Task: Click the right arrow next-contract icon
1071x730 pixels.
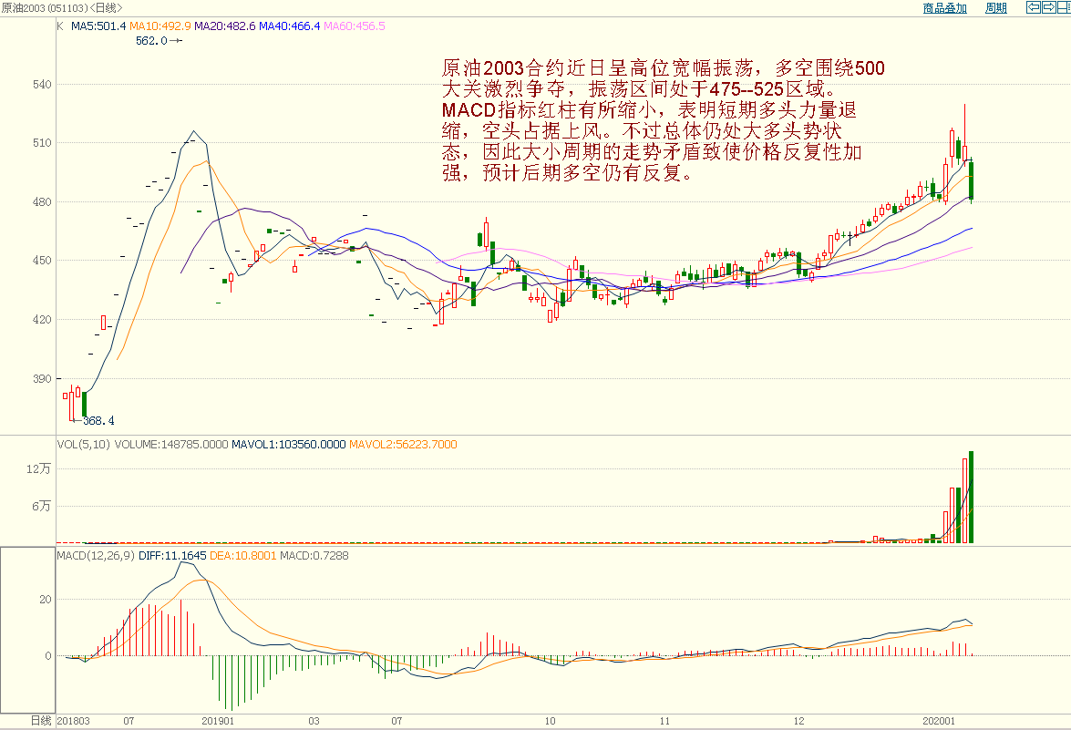Action: (1048, 7)
